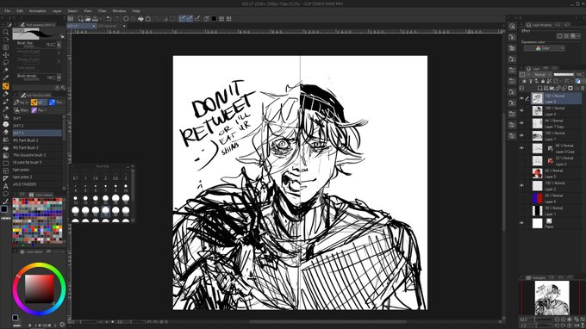The width and height of the screenshot is (586, 329).
Task: Hide the selected topmost layer's eye icon
Action: [x=521, y=98]
